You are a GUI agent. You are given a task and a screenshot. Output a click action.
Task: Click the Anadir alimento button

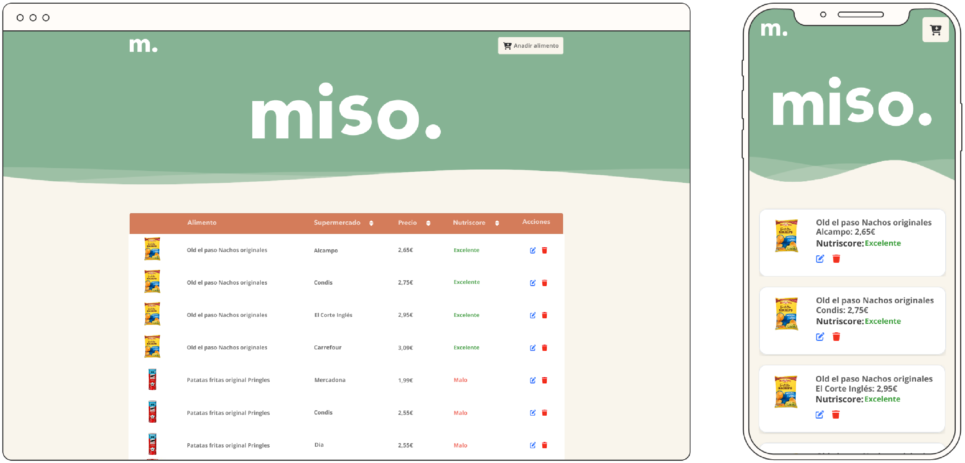(530, 46)
